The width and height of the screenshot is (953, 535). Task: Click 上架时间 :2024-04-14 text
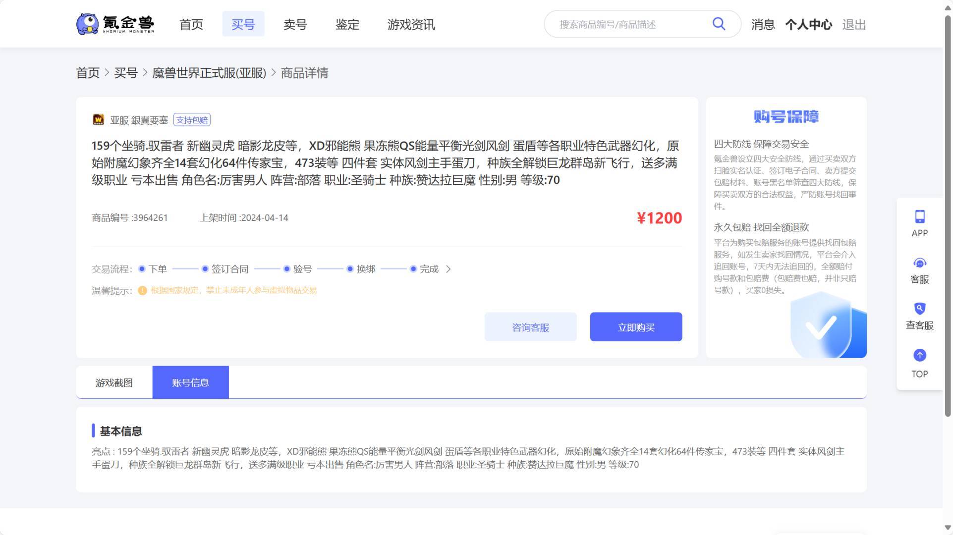tap(244, 218)
